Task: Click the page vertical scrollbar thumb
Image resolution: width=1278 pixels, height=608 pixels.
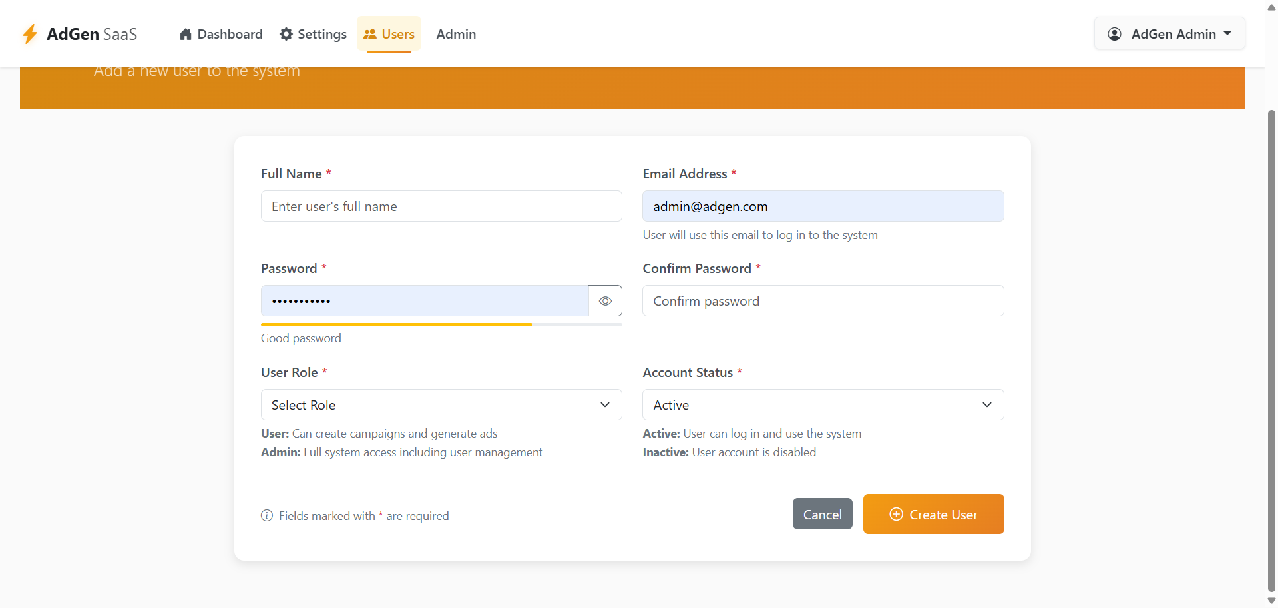Action: click(x=1271, y=351)
